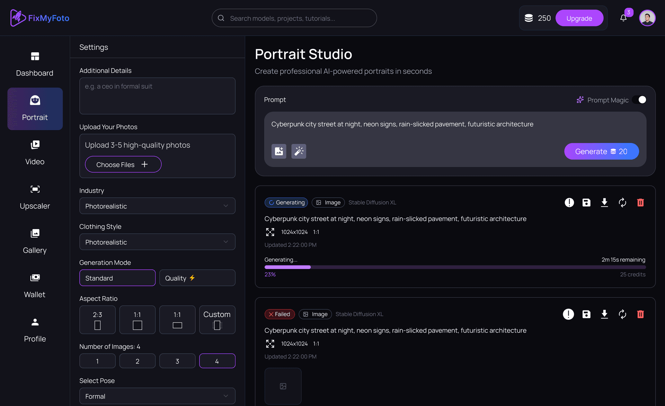Open the Select Pose Formal dropdown
Viewport: 665px width, 406px height.
coord(157,396)
